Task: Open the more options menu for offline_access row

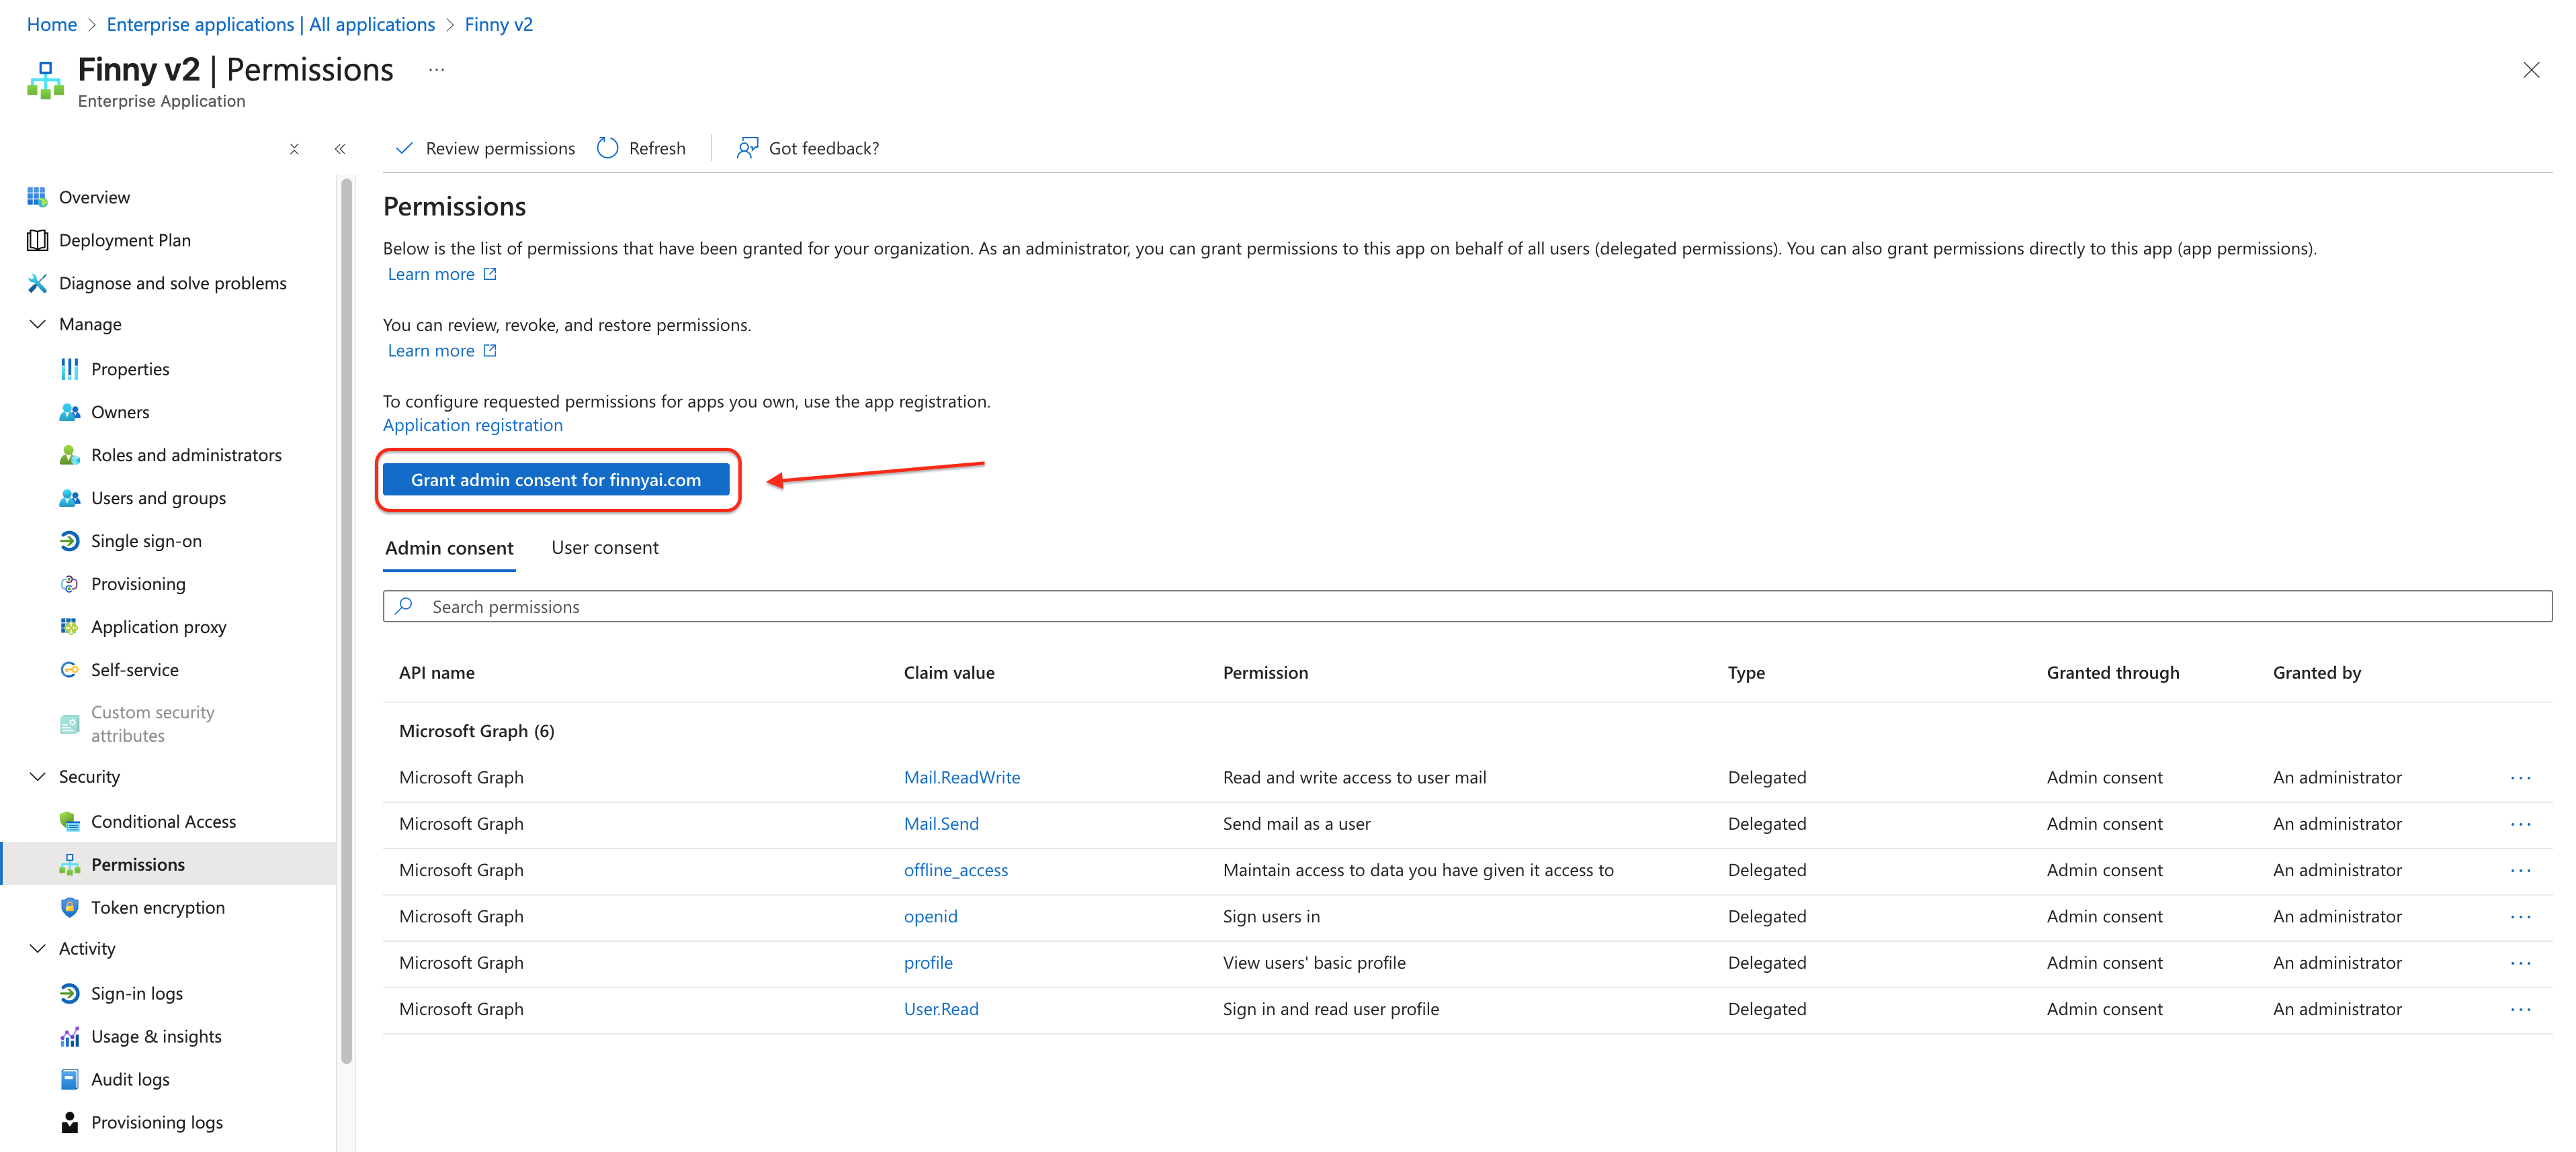Action: click(x=2520, y=870)
